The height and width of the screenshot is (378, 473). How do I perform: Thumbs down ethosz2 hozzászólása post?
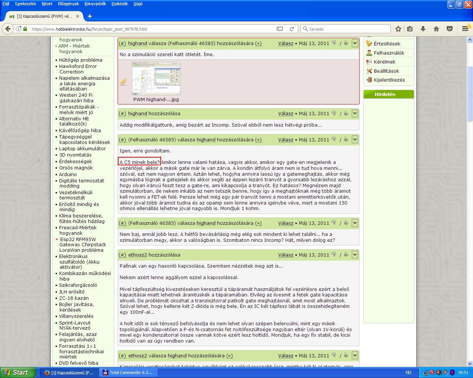[334, 254]
